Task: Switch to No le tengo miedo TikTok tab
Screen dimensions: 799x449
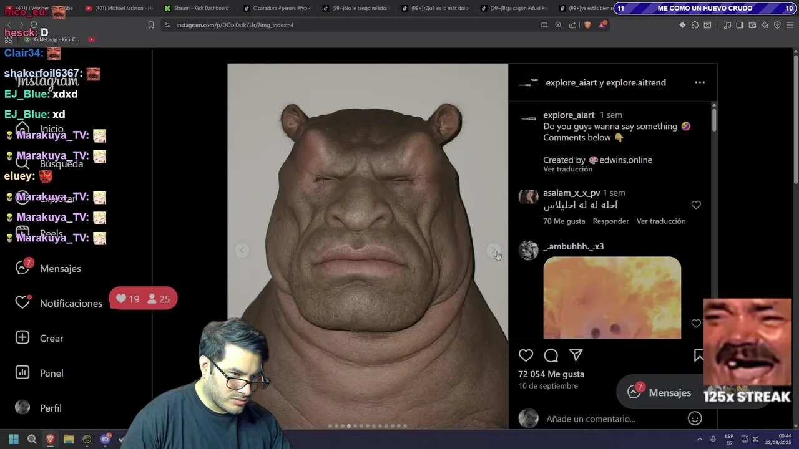Action: [356, 8]
